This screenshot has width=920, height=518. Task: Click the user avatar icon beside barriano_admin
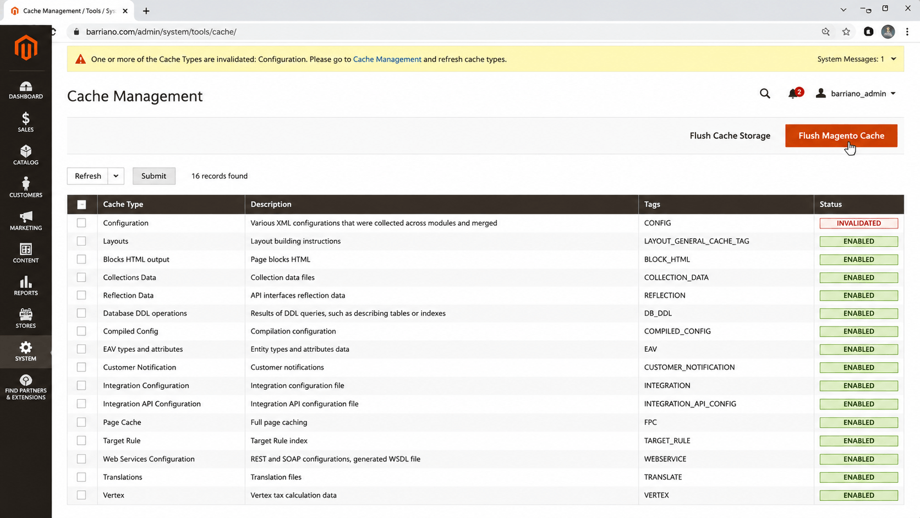(x=821, y=93)
